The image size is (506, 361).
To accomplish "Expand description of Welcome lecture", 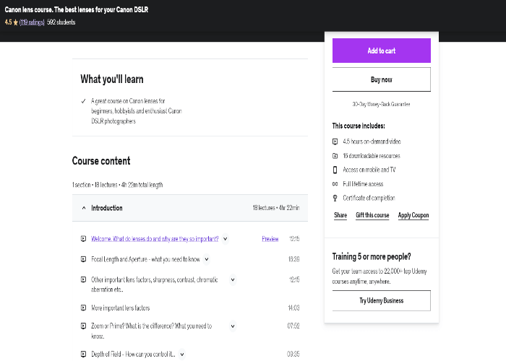I will point(226,239).
